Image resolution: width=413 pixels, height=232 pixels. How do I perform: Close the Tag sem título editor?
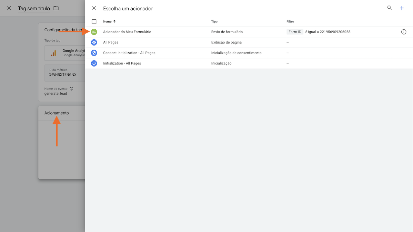(x=9, y=8)
